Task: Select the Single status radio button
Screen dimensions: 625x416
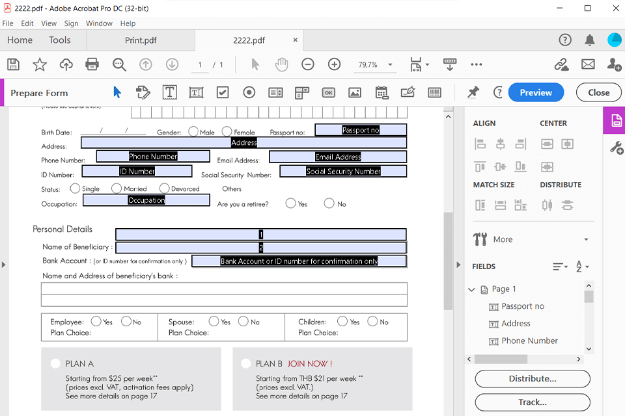Action: 75,188
